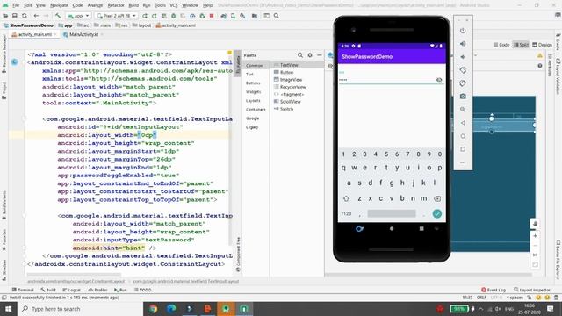This screenshot has height=316, width=562.
Task: Select the Common palette category
Action: pos(255,66)
